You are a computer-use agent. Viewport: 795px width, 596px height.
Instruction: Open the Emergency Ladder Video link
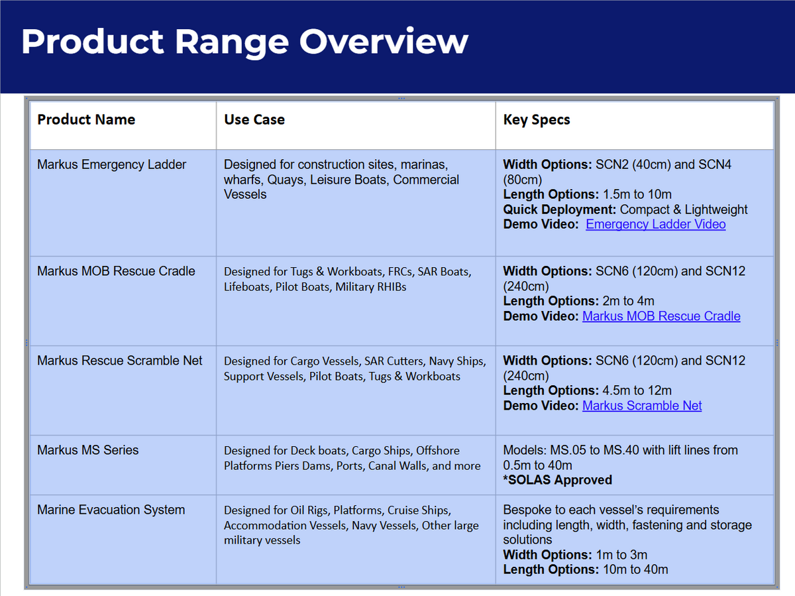(x=655, y=224)
